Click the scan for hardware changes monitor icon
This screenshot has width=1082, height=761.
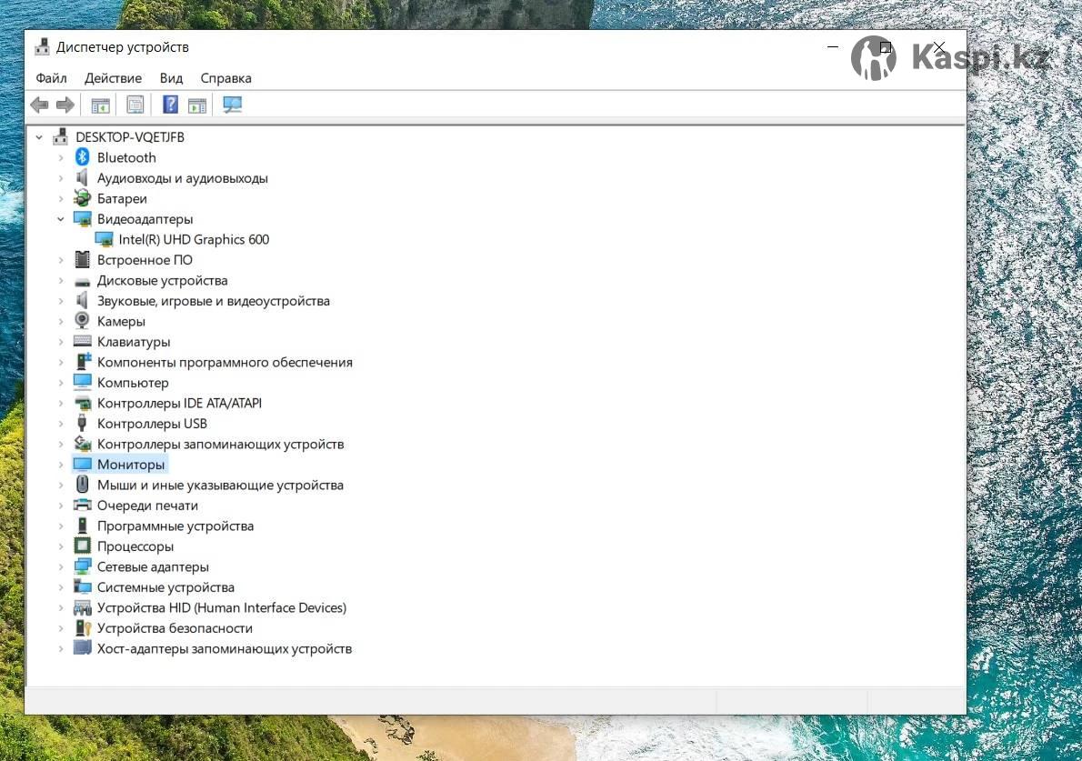[233, 105]
